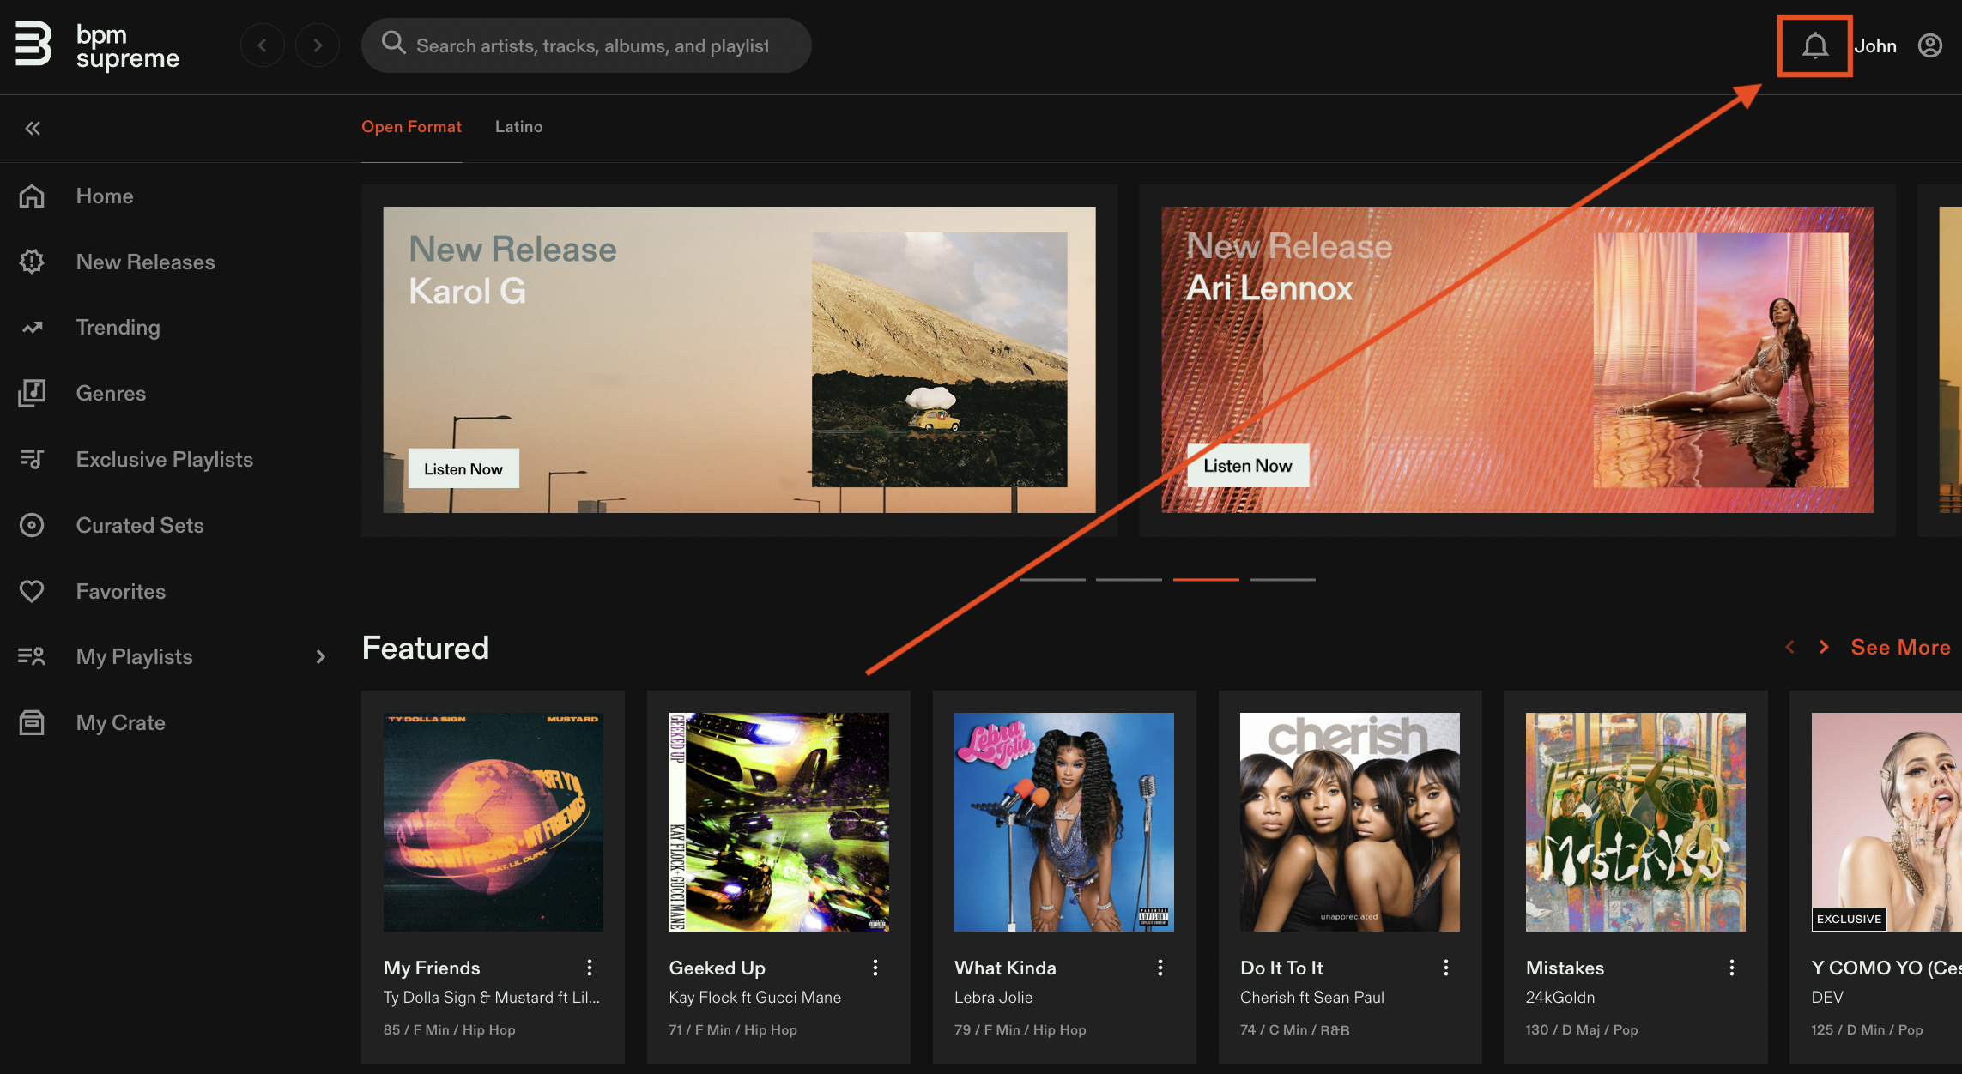Click the Favorites heart icon

(x=32, y=591)
